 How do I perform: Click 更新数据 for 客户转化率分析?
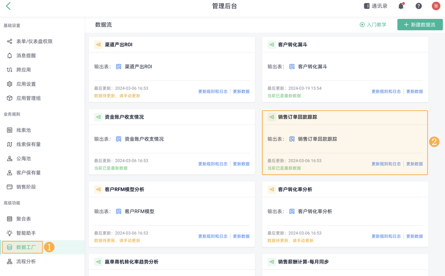click(x=415, y=236)
